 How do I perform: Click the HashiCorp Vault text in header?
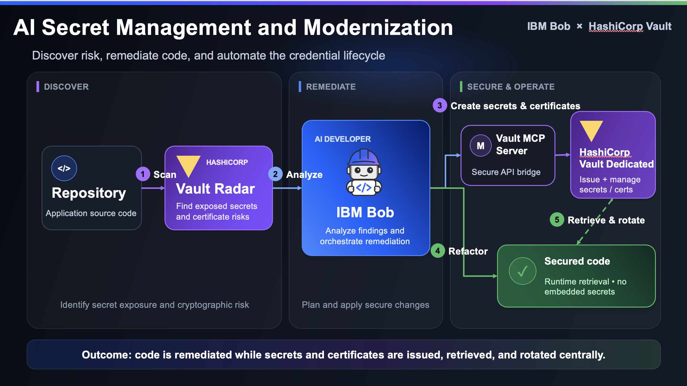point(630,26)
